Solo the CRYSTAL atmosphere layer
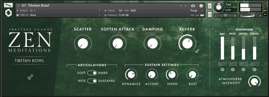Screen dimensions: 269x97 tap(246, 64)
